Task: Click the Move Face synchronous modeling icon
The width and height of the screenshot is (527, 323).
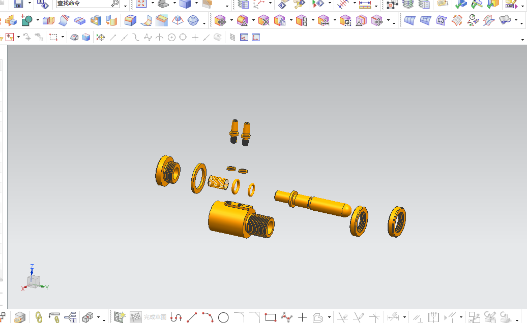Action: click(220, 21)
